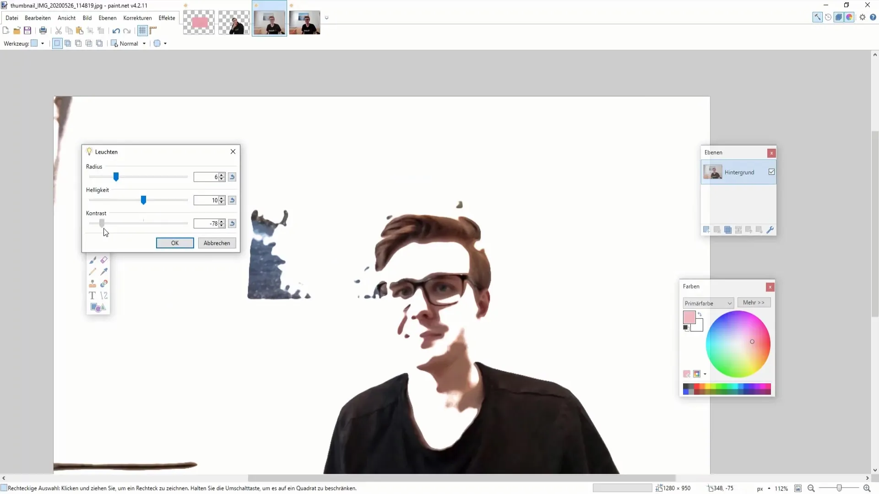The height and width of the screenshot is (494, 879).
Task: Click the Radius value field
Action: (x=206, y=177)
